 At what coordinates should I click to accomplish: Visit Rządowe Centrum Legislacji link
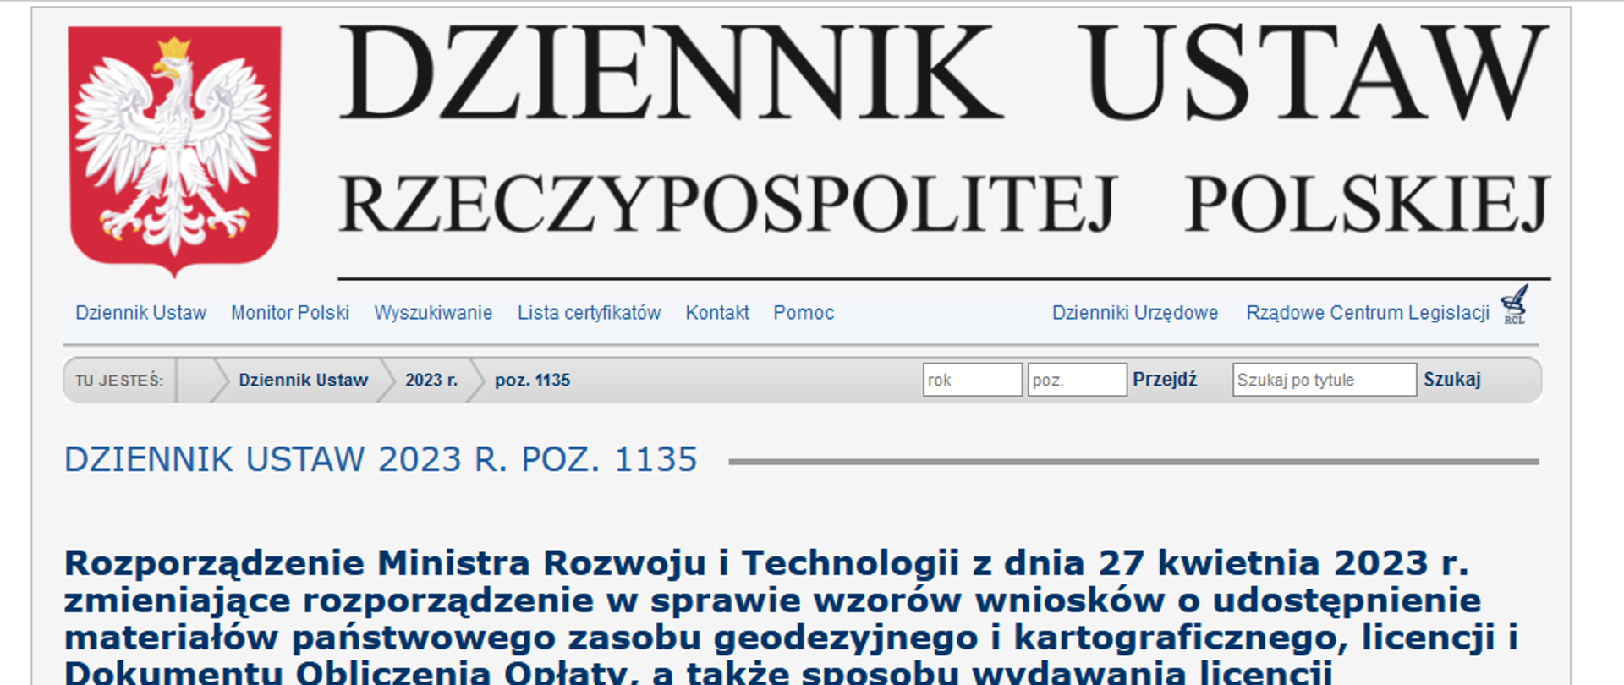(1368, 313)
